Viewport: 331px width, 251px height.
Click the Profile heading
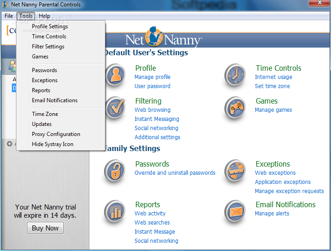[x=145, y=68]
